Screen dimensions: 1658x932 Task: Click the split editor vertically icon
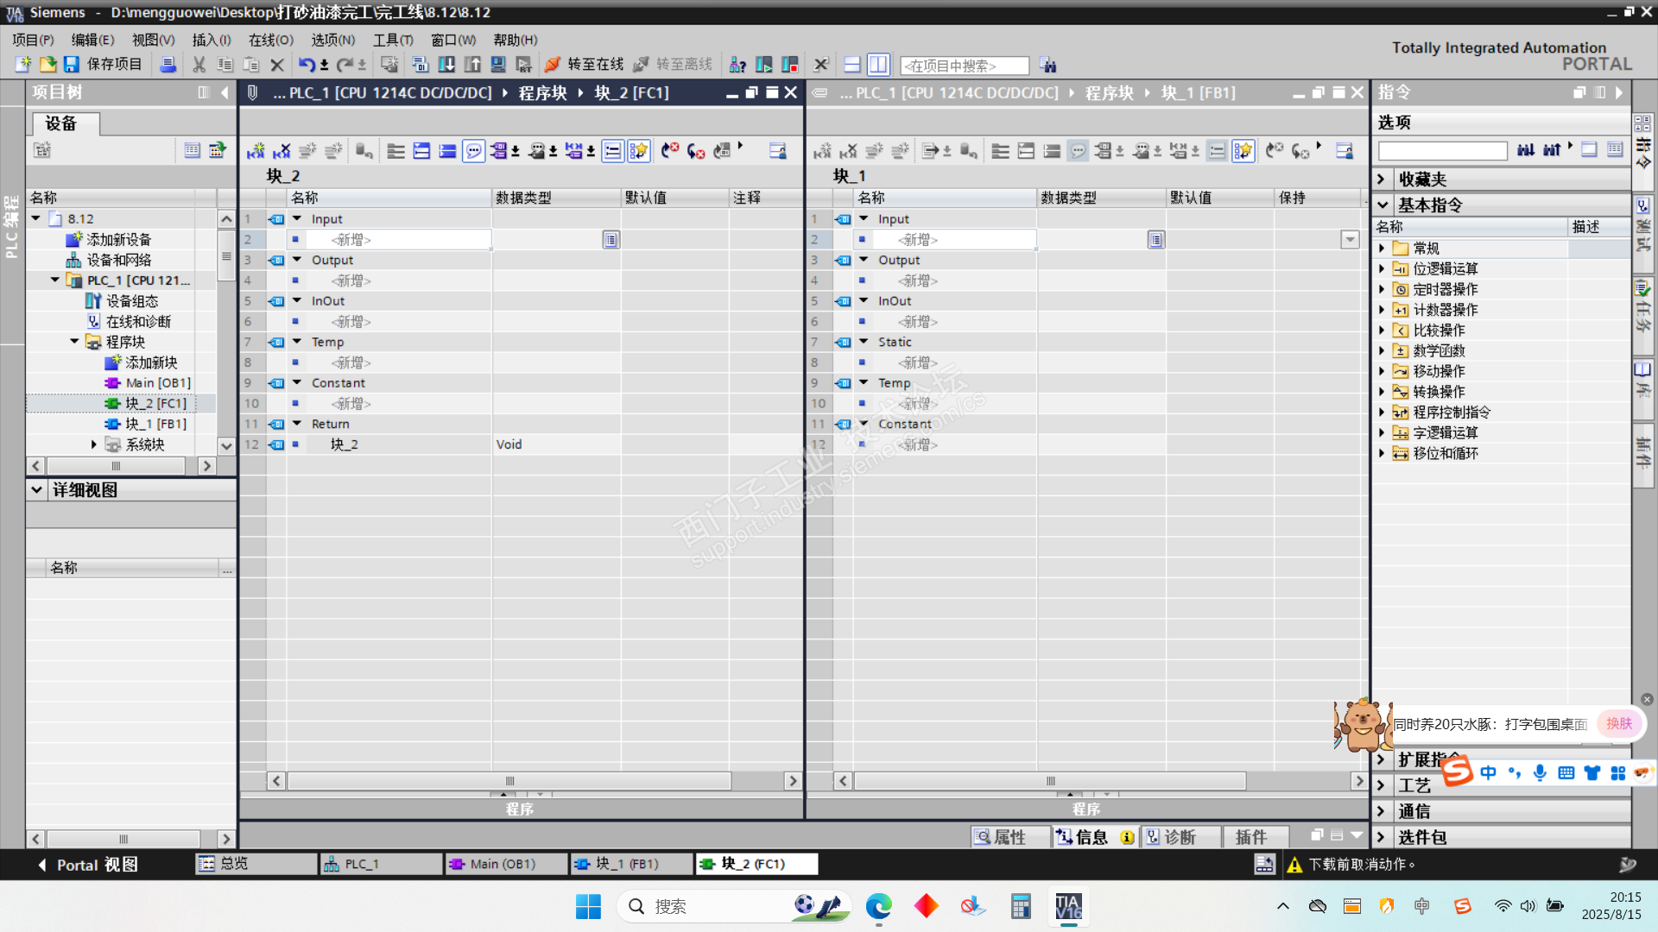pyautogui.click(x=877, y=65)
